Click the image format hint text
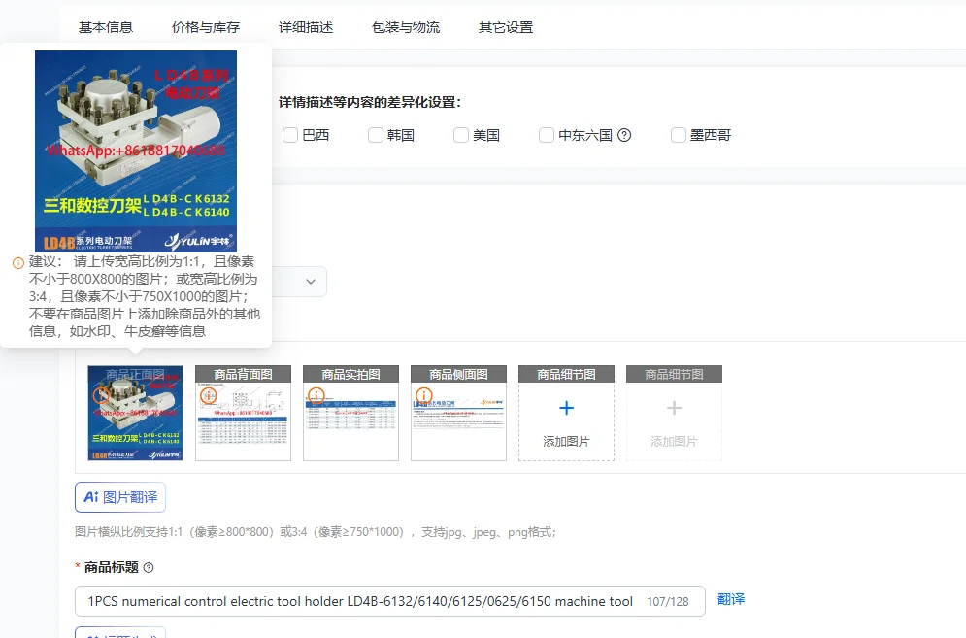 pos(316,532)
